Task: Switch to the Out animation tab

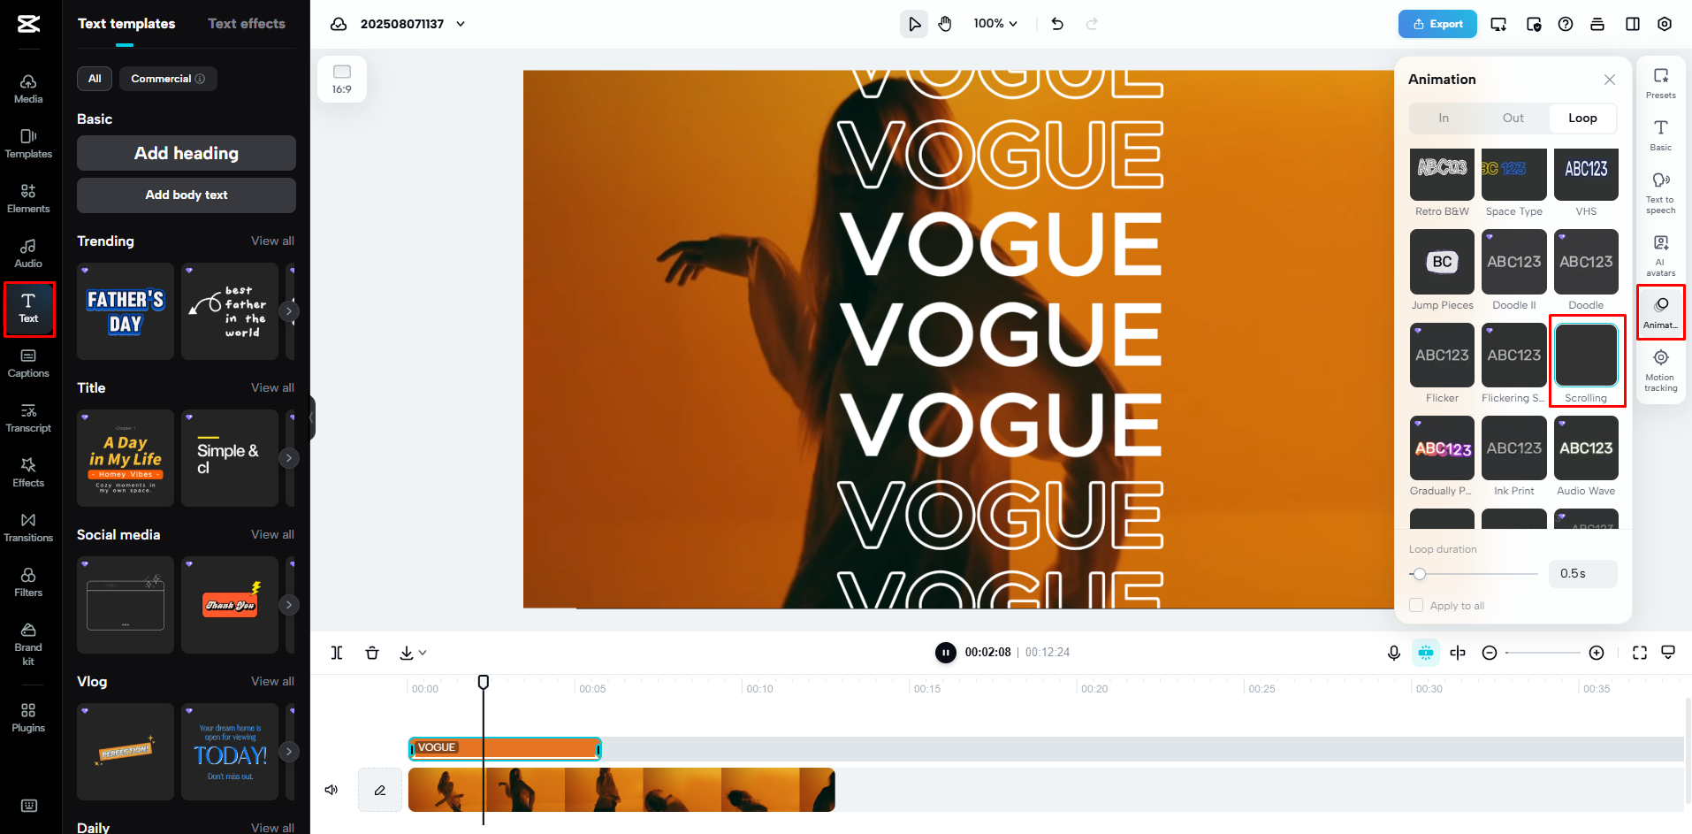Action: 1513,118
